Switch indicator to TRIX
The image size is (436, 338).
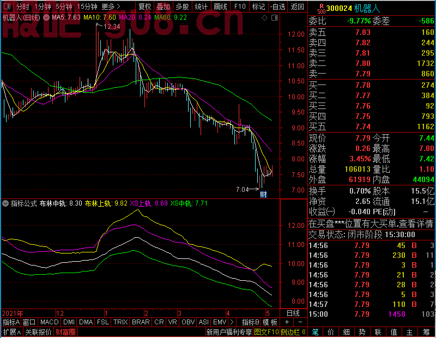click(120, 322)
